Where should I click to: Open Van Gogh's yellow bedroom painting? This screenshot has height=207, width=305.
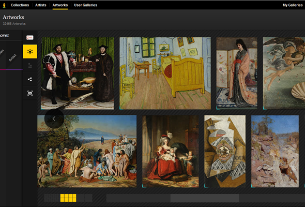(165, 73)
